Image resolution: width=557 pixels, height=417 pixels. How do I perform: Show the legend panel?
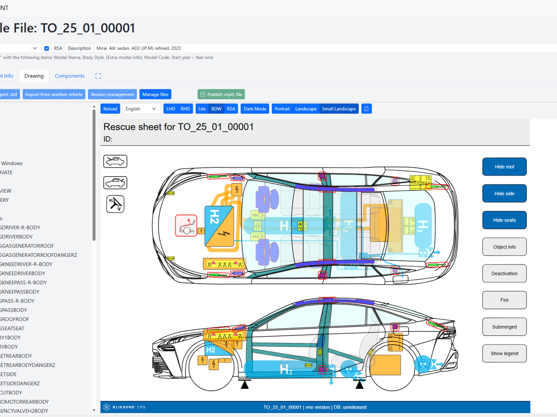click(504, 353)
